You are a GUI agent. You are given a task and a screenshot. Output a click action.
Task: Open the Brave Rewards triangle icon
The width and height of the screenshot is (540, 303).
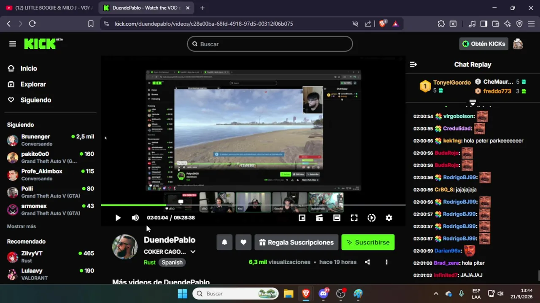[x=395, y=24]
